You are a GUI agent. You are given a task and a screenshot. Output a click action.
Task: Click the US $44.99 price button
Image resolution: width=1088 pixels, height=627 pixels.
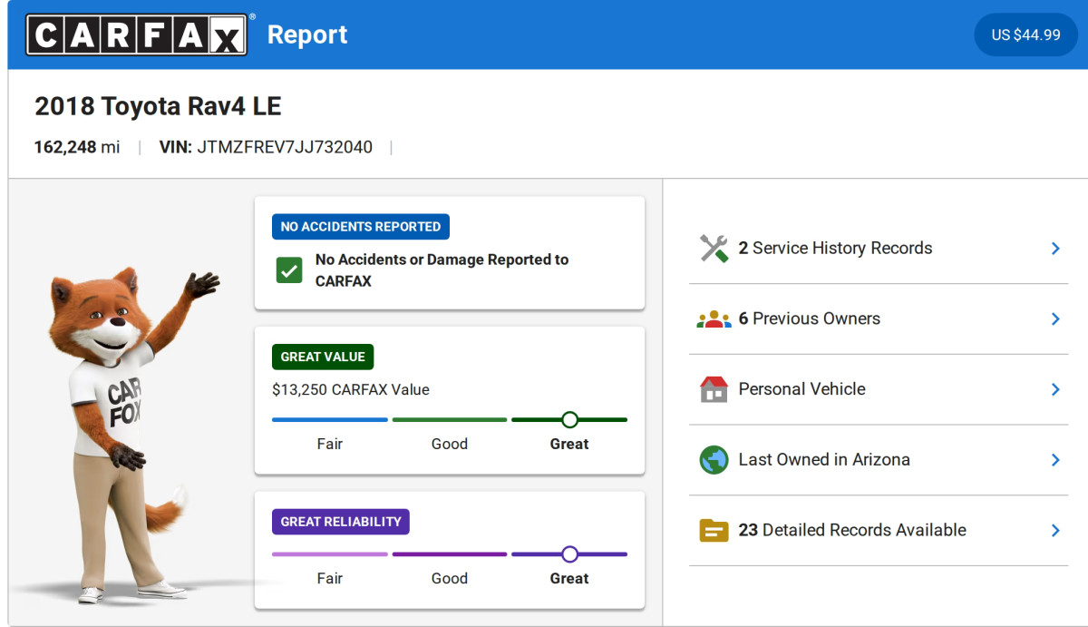coord(1025,34)
